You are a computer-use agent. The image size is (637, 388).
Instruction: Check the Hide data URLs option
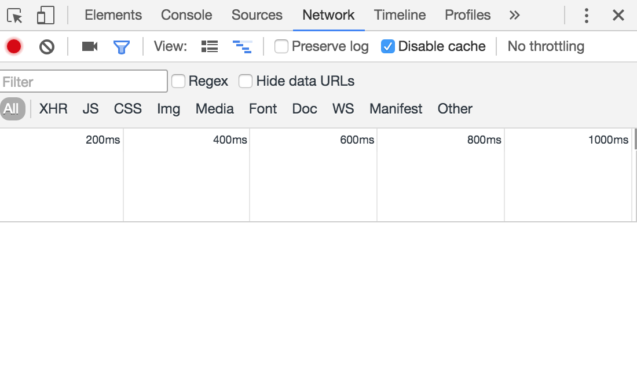[246, 81]
